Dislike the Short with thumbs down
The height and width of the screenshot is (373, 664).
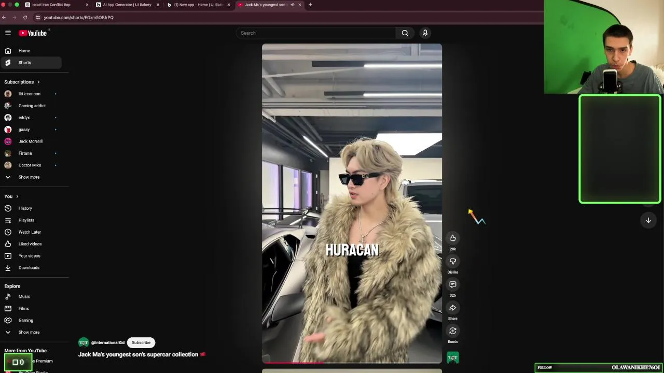click(453, 261)
